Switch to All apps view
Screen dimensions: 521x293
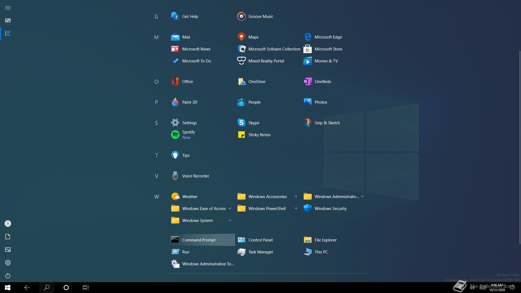pyautogui.click(x=8, y=34)
